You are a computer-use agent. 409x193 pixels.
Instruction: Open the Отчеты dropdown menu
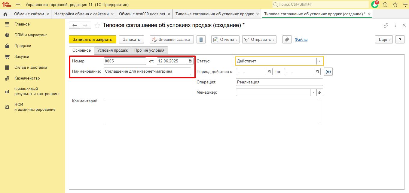[x=225, y=40]
